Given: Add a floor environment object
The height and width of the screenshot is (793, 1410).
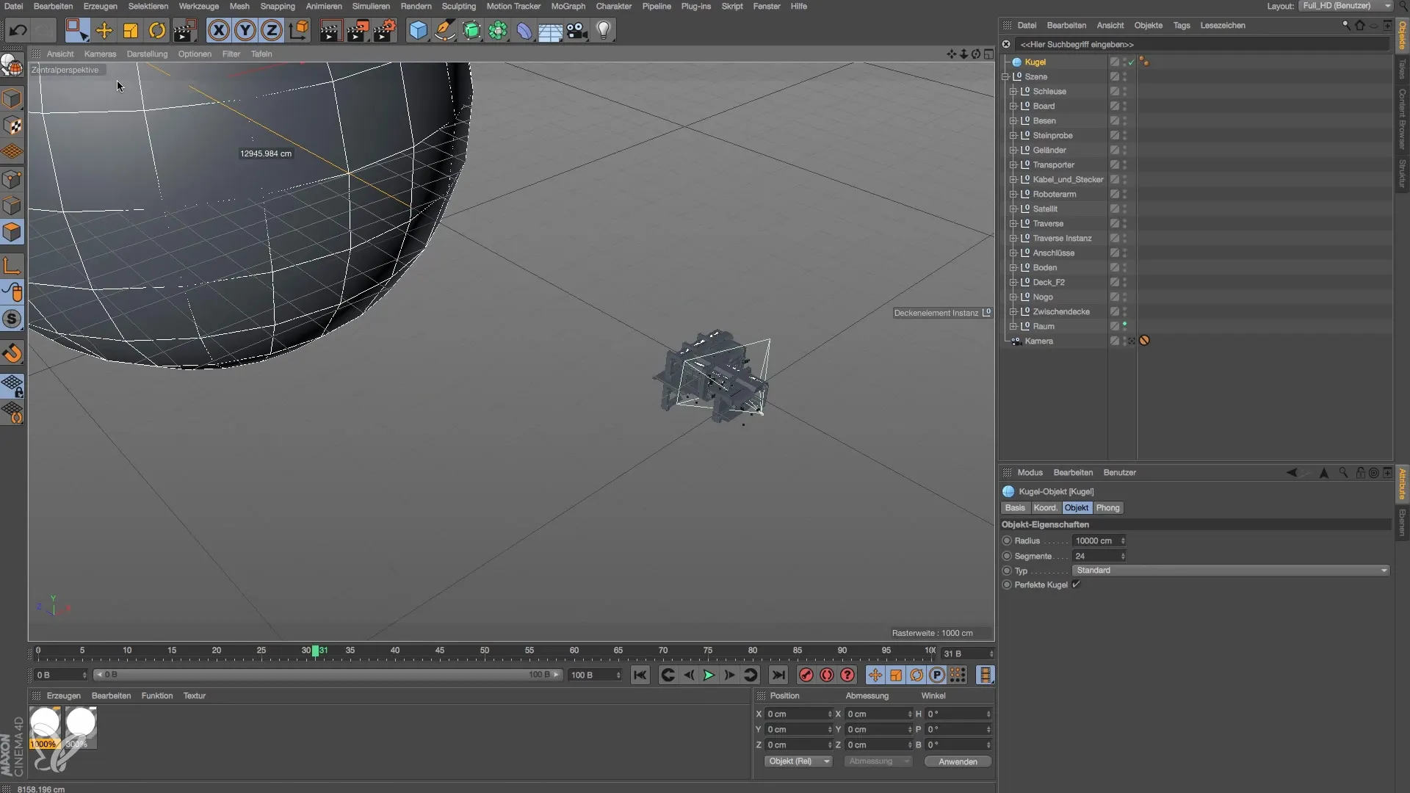Looking at the screenshot, I should coord(551,30).
